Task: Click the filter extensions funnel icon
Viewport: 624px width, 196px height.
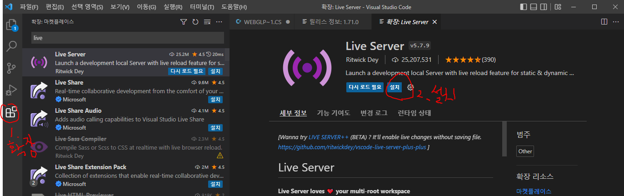Action: click(184, 22)
